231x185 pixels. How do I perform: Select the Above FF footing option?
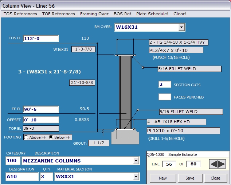tap(26, 137)
